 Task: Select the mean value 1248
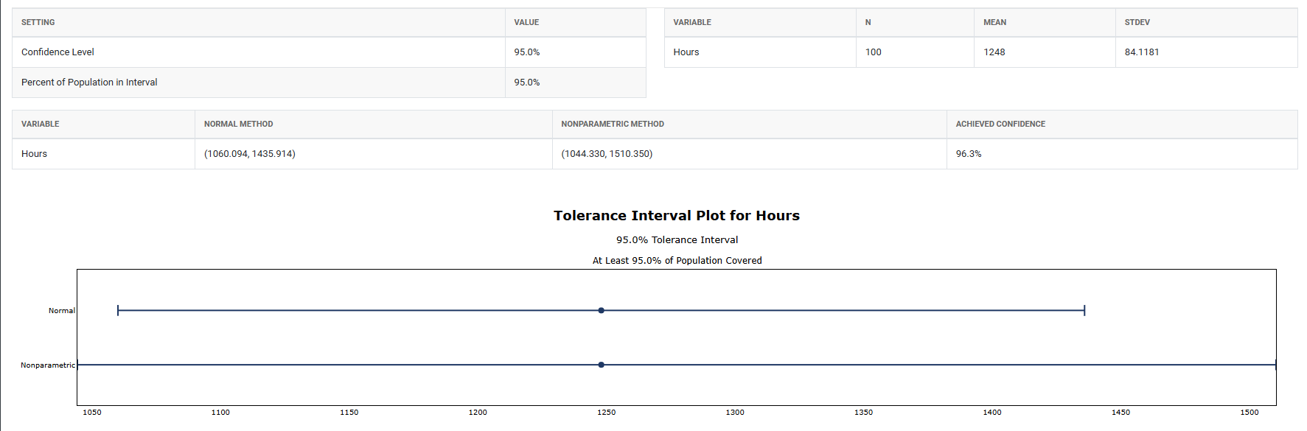tap(994, 52)
